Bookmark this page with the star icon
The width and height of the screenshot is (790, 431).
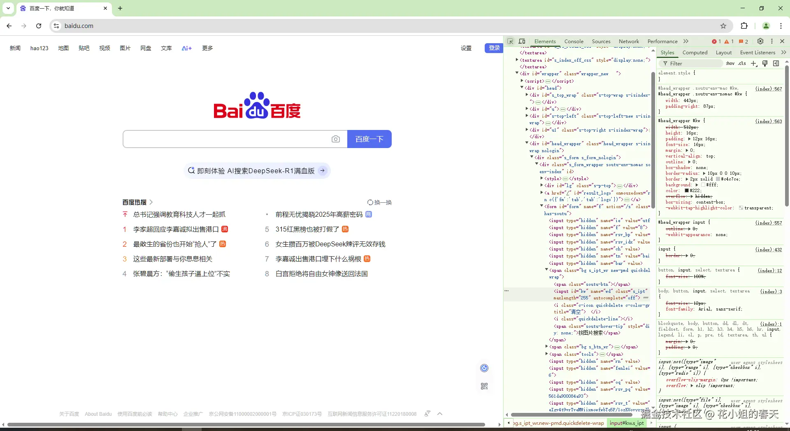[x=723, y=26]
